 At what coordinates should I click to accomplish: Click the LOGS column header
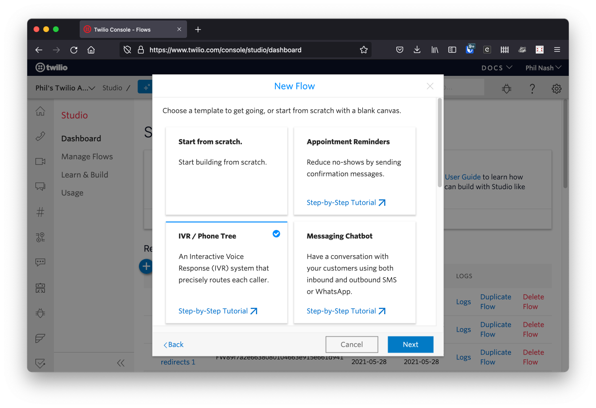click(464, 276)
